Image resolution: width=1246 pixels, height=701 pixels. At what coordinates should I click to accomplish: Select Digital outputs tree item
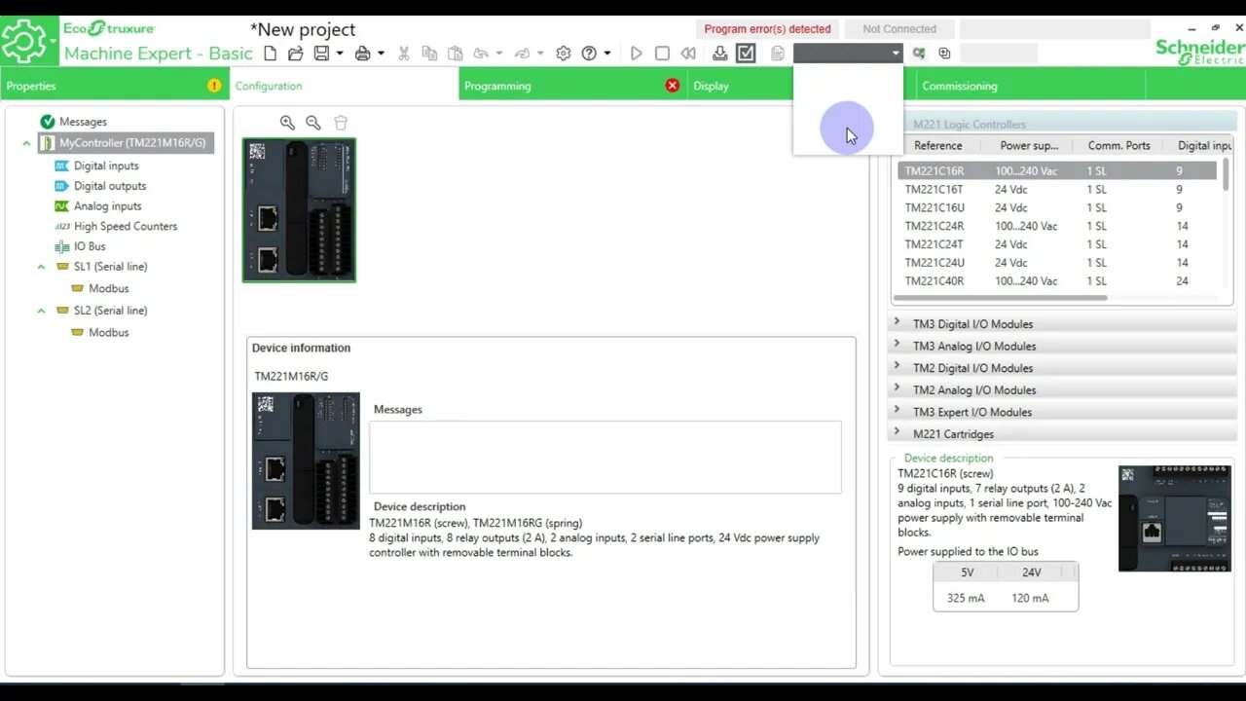(110, 186)
